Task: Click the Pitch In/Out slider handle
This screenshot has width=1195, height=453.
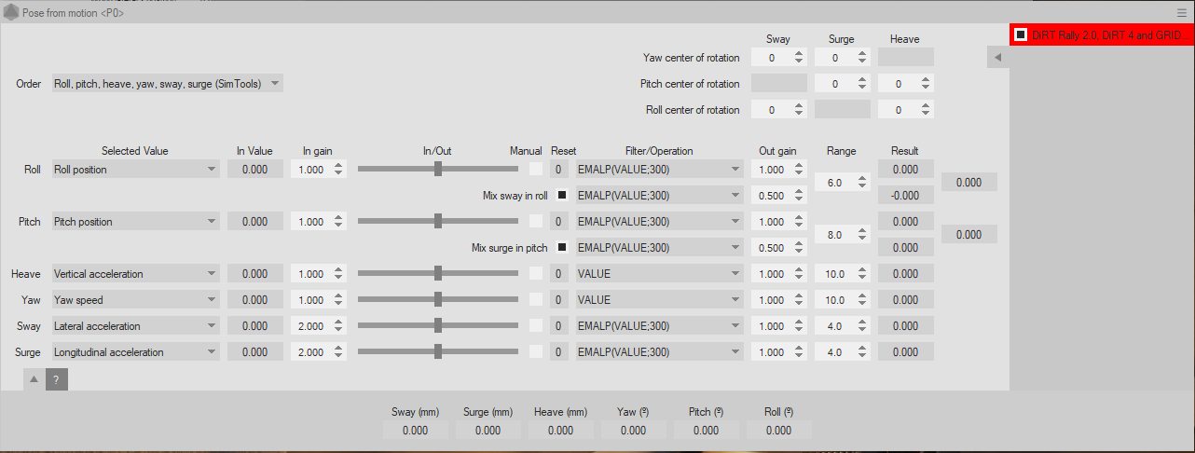Action: click(437, 222)
